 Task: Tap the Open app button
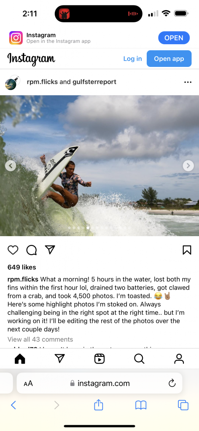[169, 59]
